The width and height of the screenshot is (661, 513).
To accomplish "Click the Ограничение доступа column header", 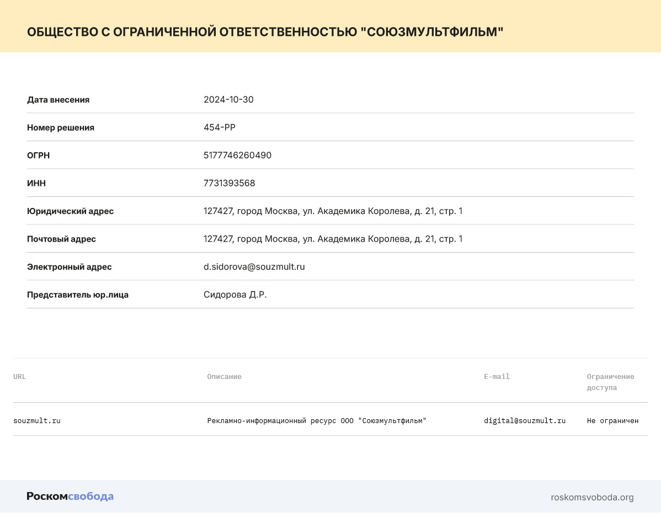I will click(610, 382).
